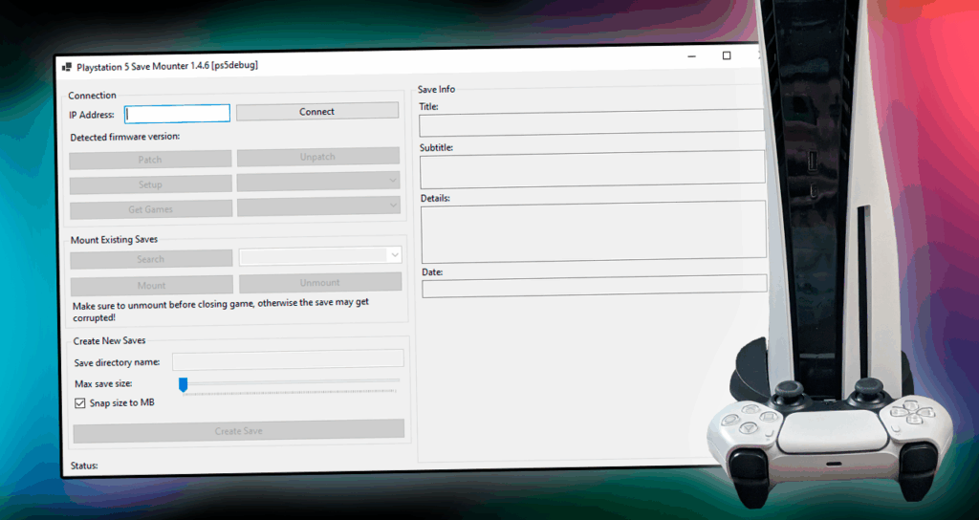The image size is (979, 520).
Task: Focus the IP Address input field
Action: pos(178,114)
